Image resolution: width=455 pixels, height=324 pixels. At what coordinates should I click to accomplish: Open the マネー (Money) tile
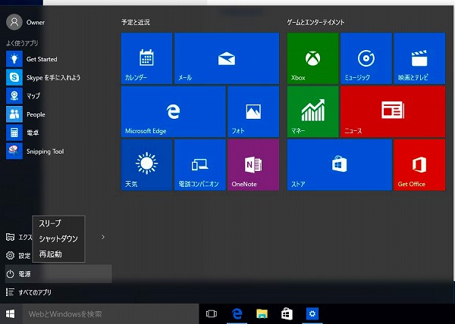312,111
